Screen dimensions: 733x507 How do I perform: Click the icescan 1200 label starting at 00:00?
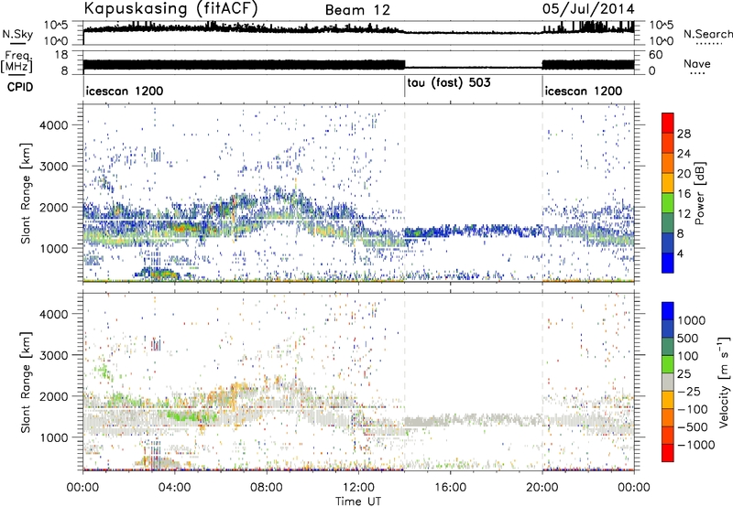point(125,91)
